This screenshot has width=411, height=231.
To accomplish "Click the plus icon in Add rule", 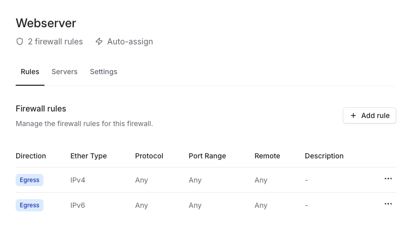I will pyautogui.click(x=353, y=115).
